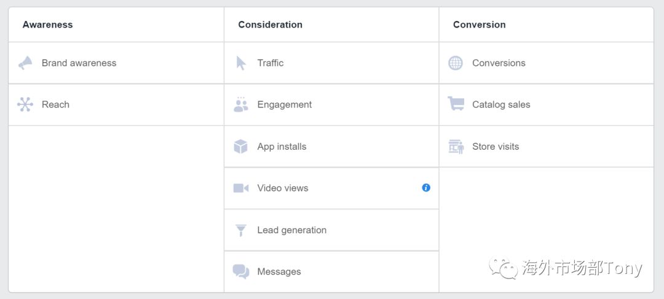This screenshot has width=664, height=299.
Task: Click the Engagement people icon
Action: (241, 104)
